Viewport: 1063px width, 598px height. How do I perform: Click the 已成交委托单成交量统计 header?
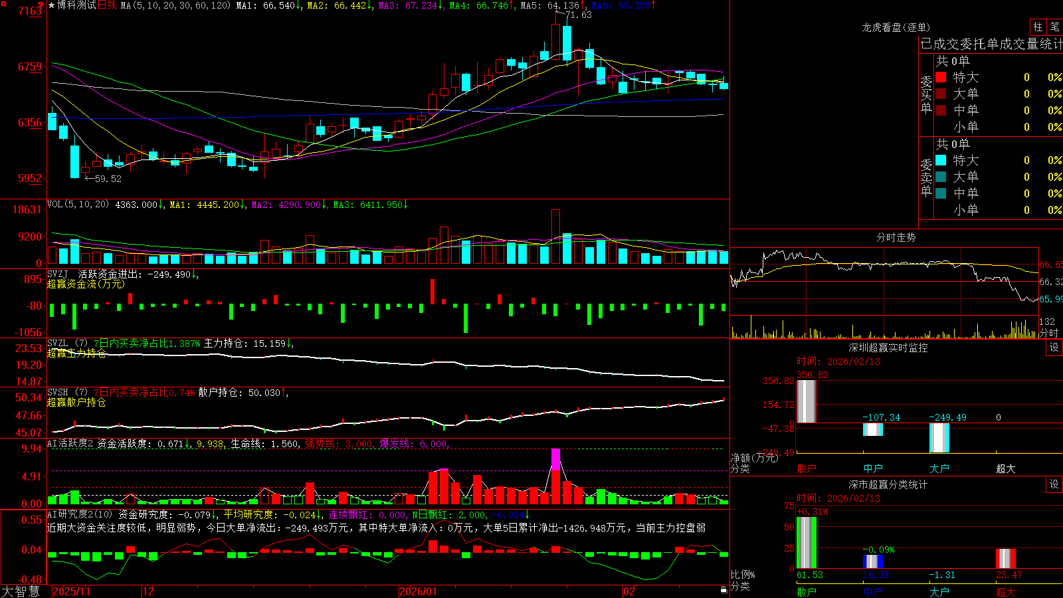click(x=991, y=45)
